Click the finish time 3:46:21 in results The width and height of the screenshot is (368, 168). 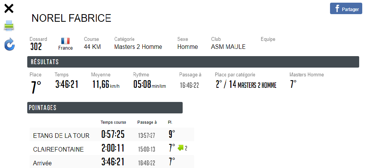coord(66,84)
